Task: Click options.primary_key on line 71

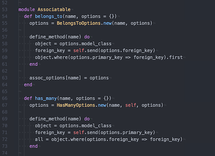Action: click(126, 133)
